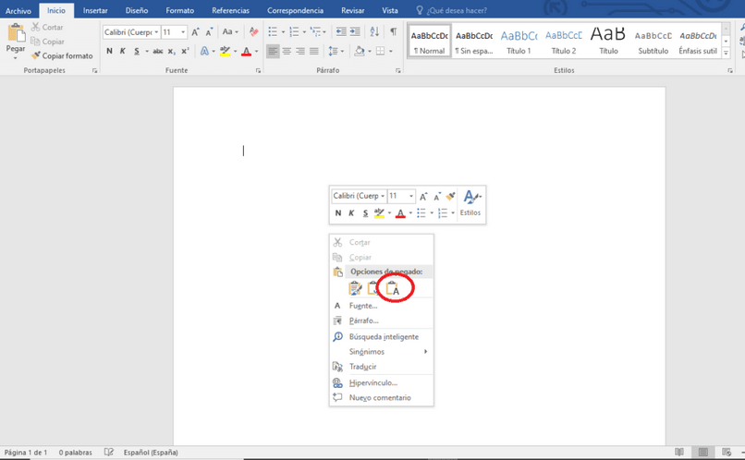The image size is (745, 460).
Task: Click Nuevo comentario in context menu
Action: pos(382,397)
